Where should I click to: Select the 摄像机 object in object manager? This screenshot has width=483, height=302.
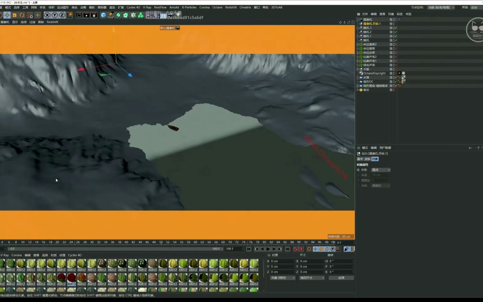point(367,20)
